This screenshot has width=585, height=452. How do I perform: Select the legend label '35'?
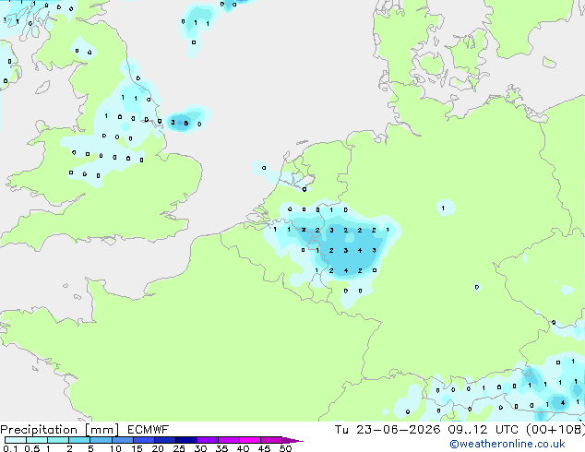[221, 448]
